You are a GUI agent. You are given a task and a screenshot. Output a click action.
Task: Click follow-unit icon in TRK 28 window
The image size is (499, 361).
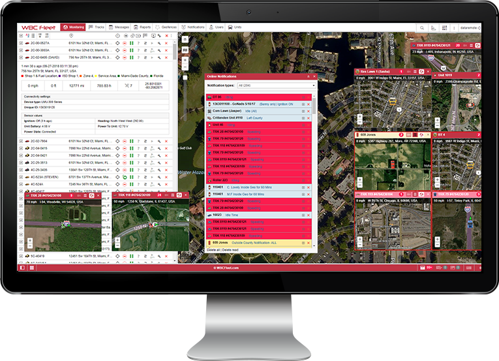coord(92,195)
